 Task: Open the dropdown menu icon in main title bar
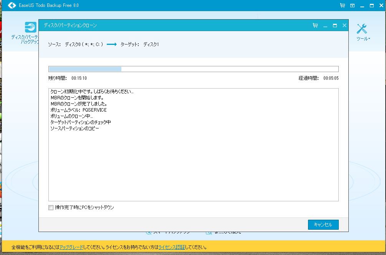(x=352, y=5)
